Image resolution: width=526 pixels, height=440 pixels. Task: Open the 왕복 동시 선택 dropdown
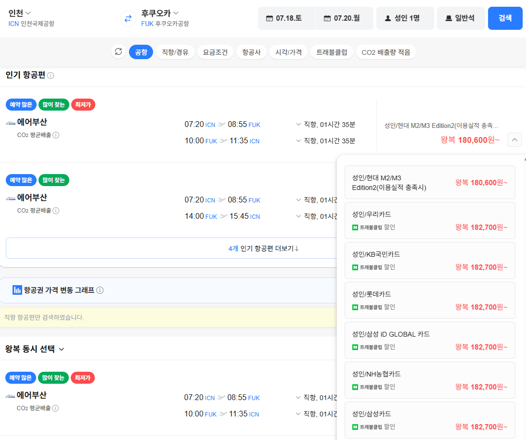35,349
